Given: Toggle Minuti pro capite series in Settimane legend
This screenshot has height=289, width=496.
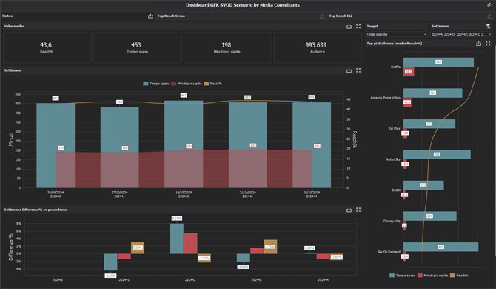Looking at the screenshot, I should (x=187, y=84).
